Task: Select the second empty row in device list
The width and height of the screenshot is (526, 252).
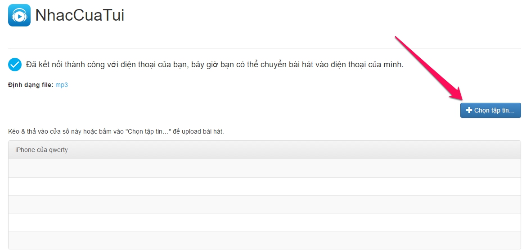Action: pyautogui.click(x=264, y=186)
